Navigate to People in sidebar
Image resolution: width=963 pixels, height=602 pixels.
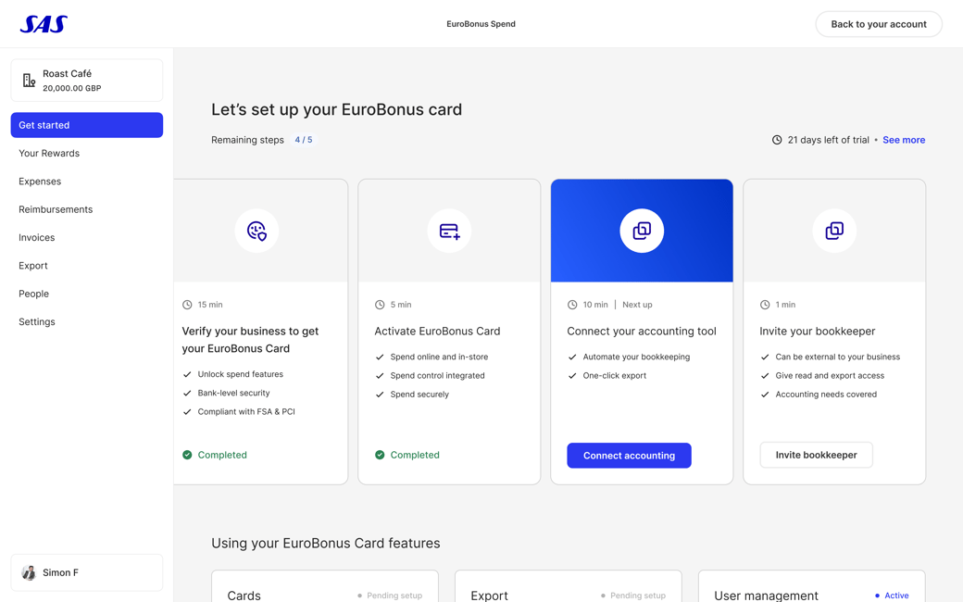[34, 294]
